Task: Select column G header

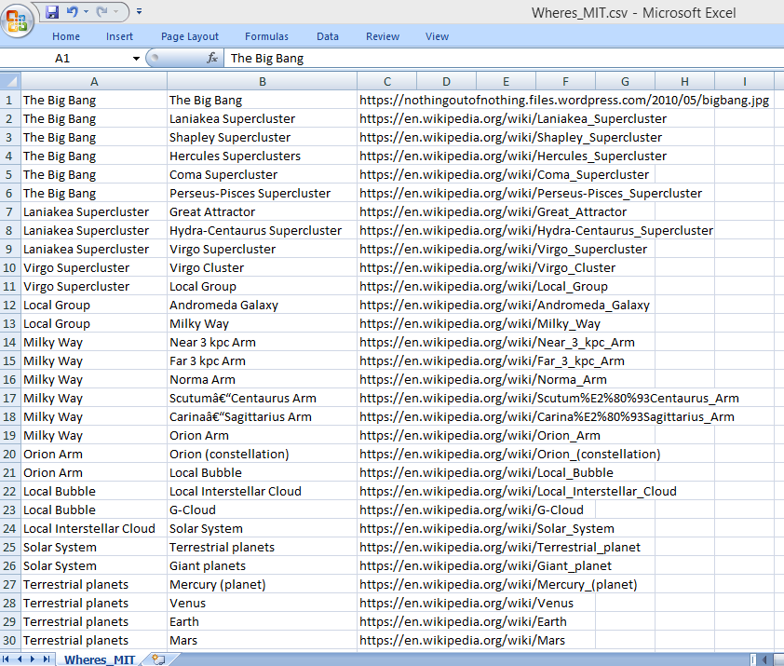Action: pyautogui.click(x=625, y=82)
